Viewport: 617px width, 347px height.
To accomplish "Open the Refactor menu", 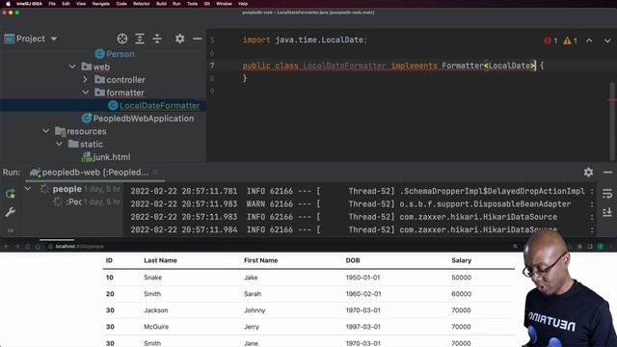I will point(142,4).
